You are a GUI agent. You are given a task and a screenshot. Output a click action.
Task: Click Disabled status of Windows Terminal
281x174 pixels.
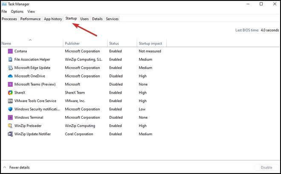[116, 117]
